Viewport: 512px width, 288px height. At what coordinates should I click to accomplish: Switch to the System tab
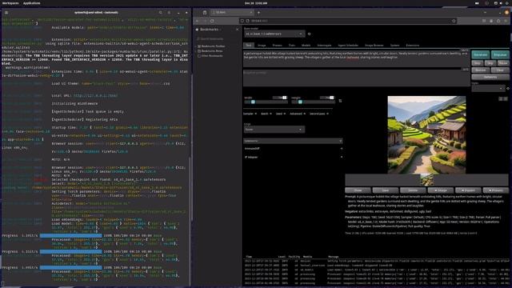[394, 46]
